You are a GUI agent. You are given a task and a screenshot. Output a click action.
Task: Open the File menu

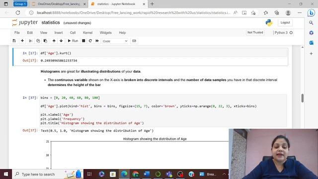(x=17, y=33)
